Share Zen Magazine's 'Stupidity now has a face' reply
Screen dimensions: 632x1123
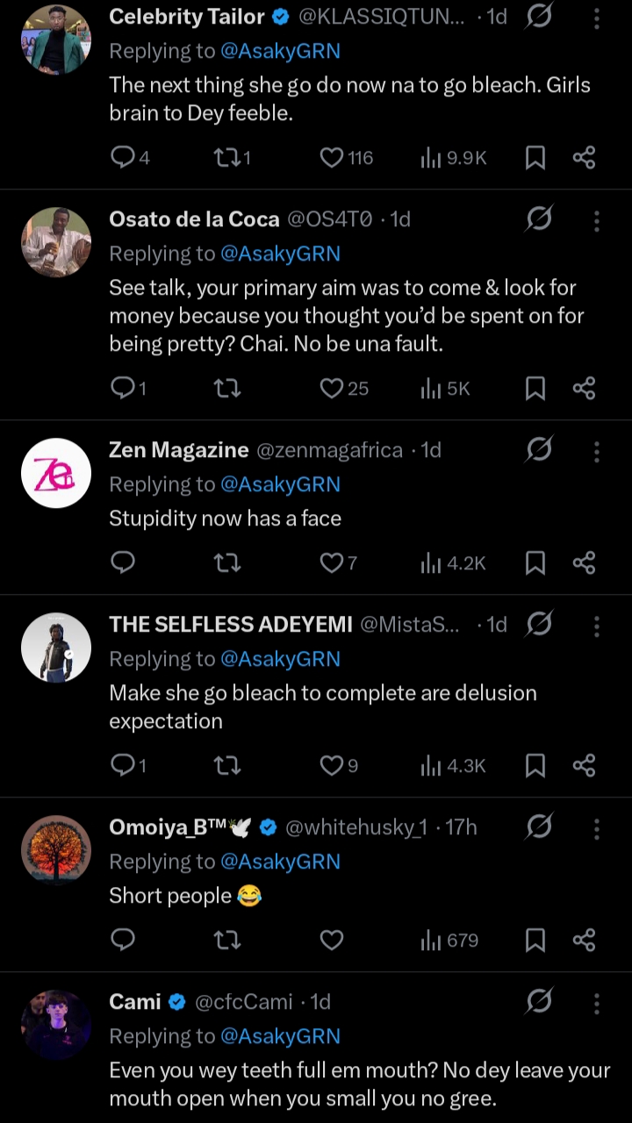[x=584, y=562]
